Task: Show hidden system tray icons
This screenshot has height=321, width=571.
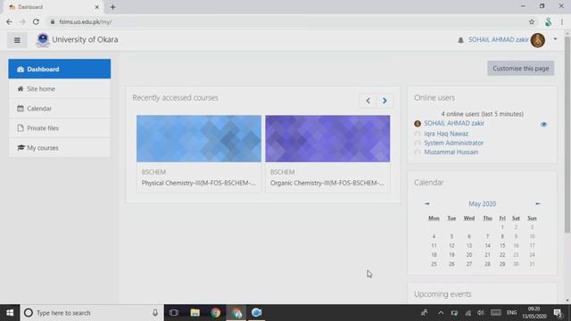Action: [441, 313]
